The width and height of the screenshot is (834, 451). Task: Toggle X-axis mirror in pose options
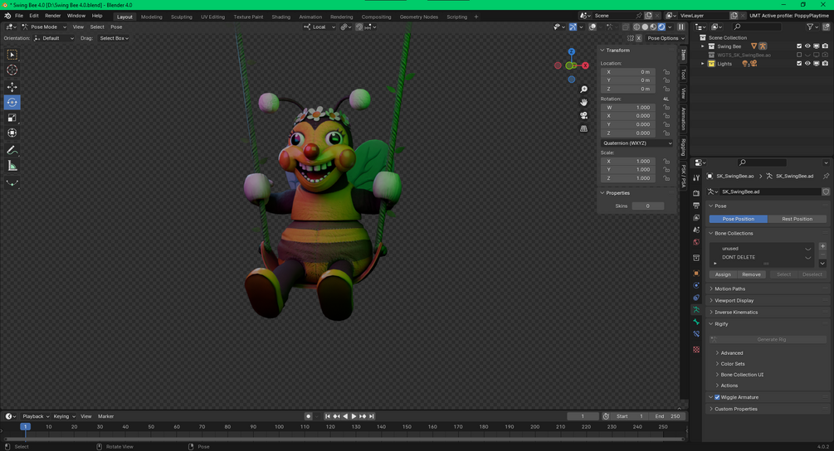(x=639, y=38)
